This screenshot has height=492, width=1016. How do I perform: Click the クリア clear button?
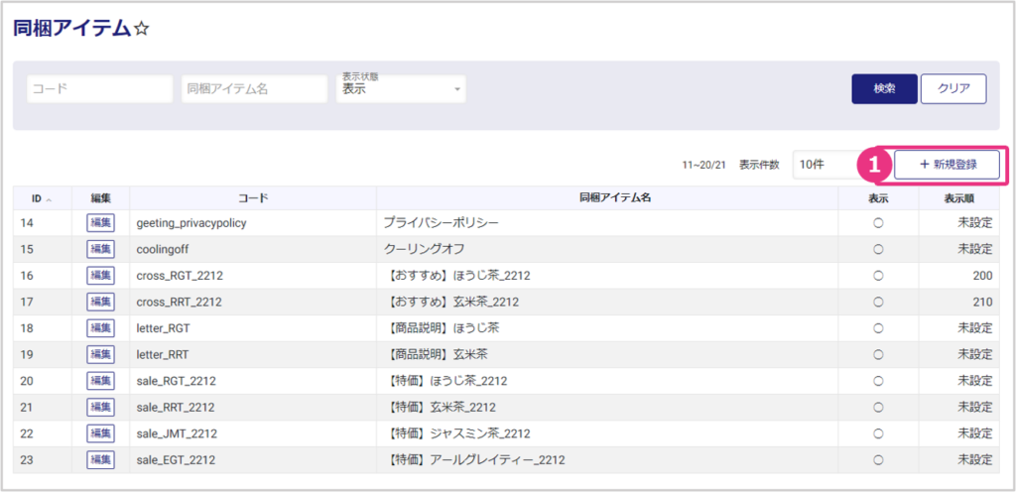[x=952, y=88]
